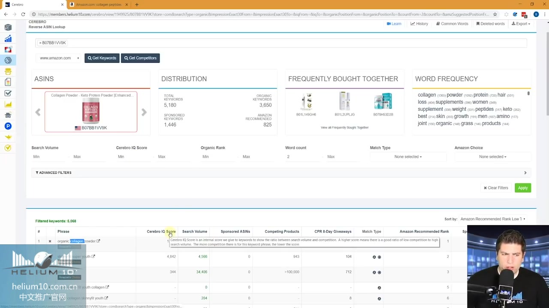
Task: Select the Collagen Powder ASIN card
Action: pos(91,112)
